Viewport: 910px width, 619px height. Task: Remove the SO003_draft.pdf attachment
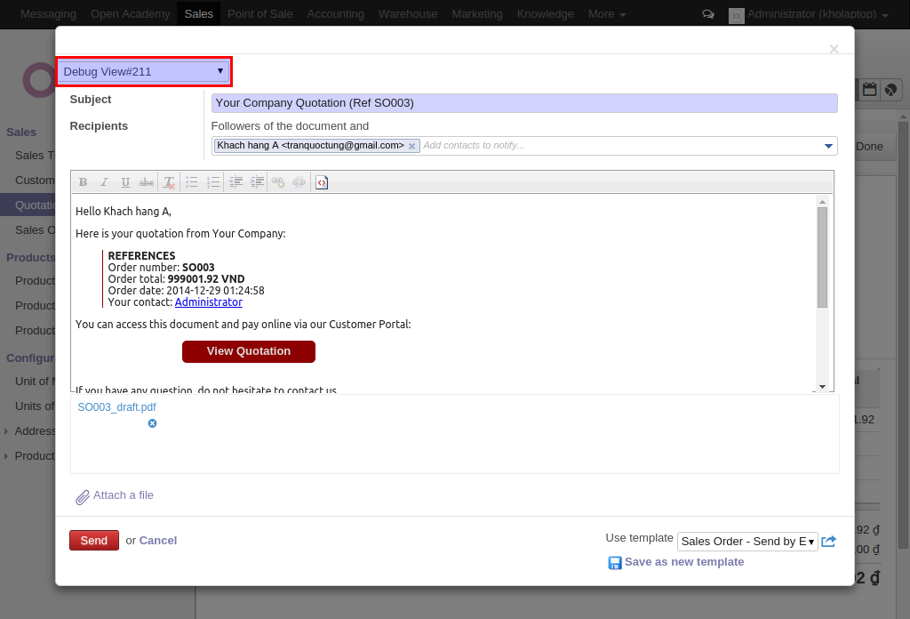[x=152, y=423]
